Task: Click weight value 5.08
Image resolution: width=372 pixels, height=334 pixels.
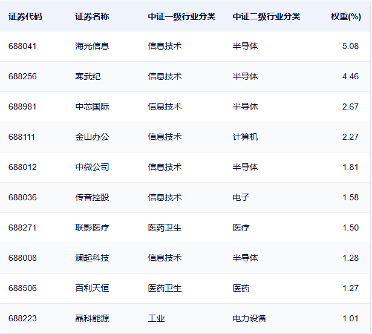Action: [350, 46]
